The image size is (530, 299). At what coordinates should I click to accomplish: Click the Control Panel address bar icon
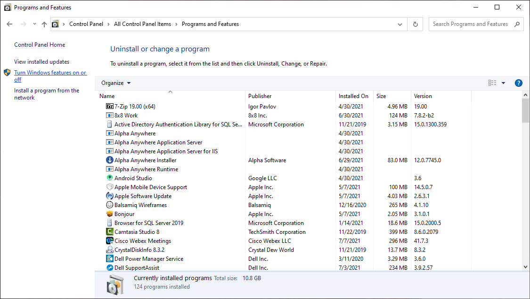point(55,24)
